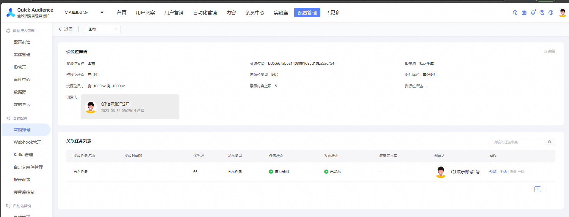Click 预览 for the 画布任务 row
Screen dimensions: 569x217
pos(493,172)
